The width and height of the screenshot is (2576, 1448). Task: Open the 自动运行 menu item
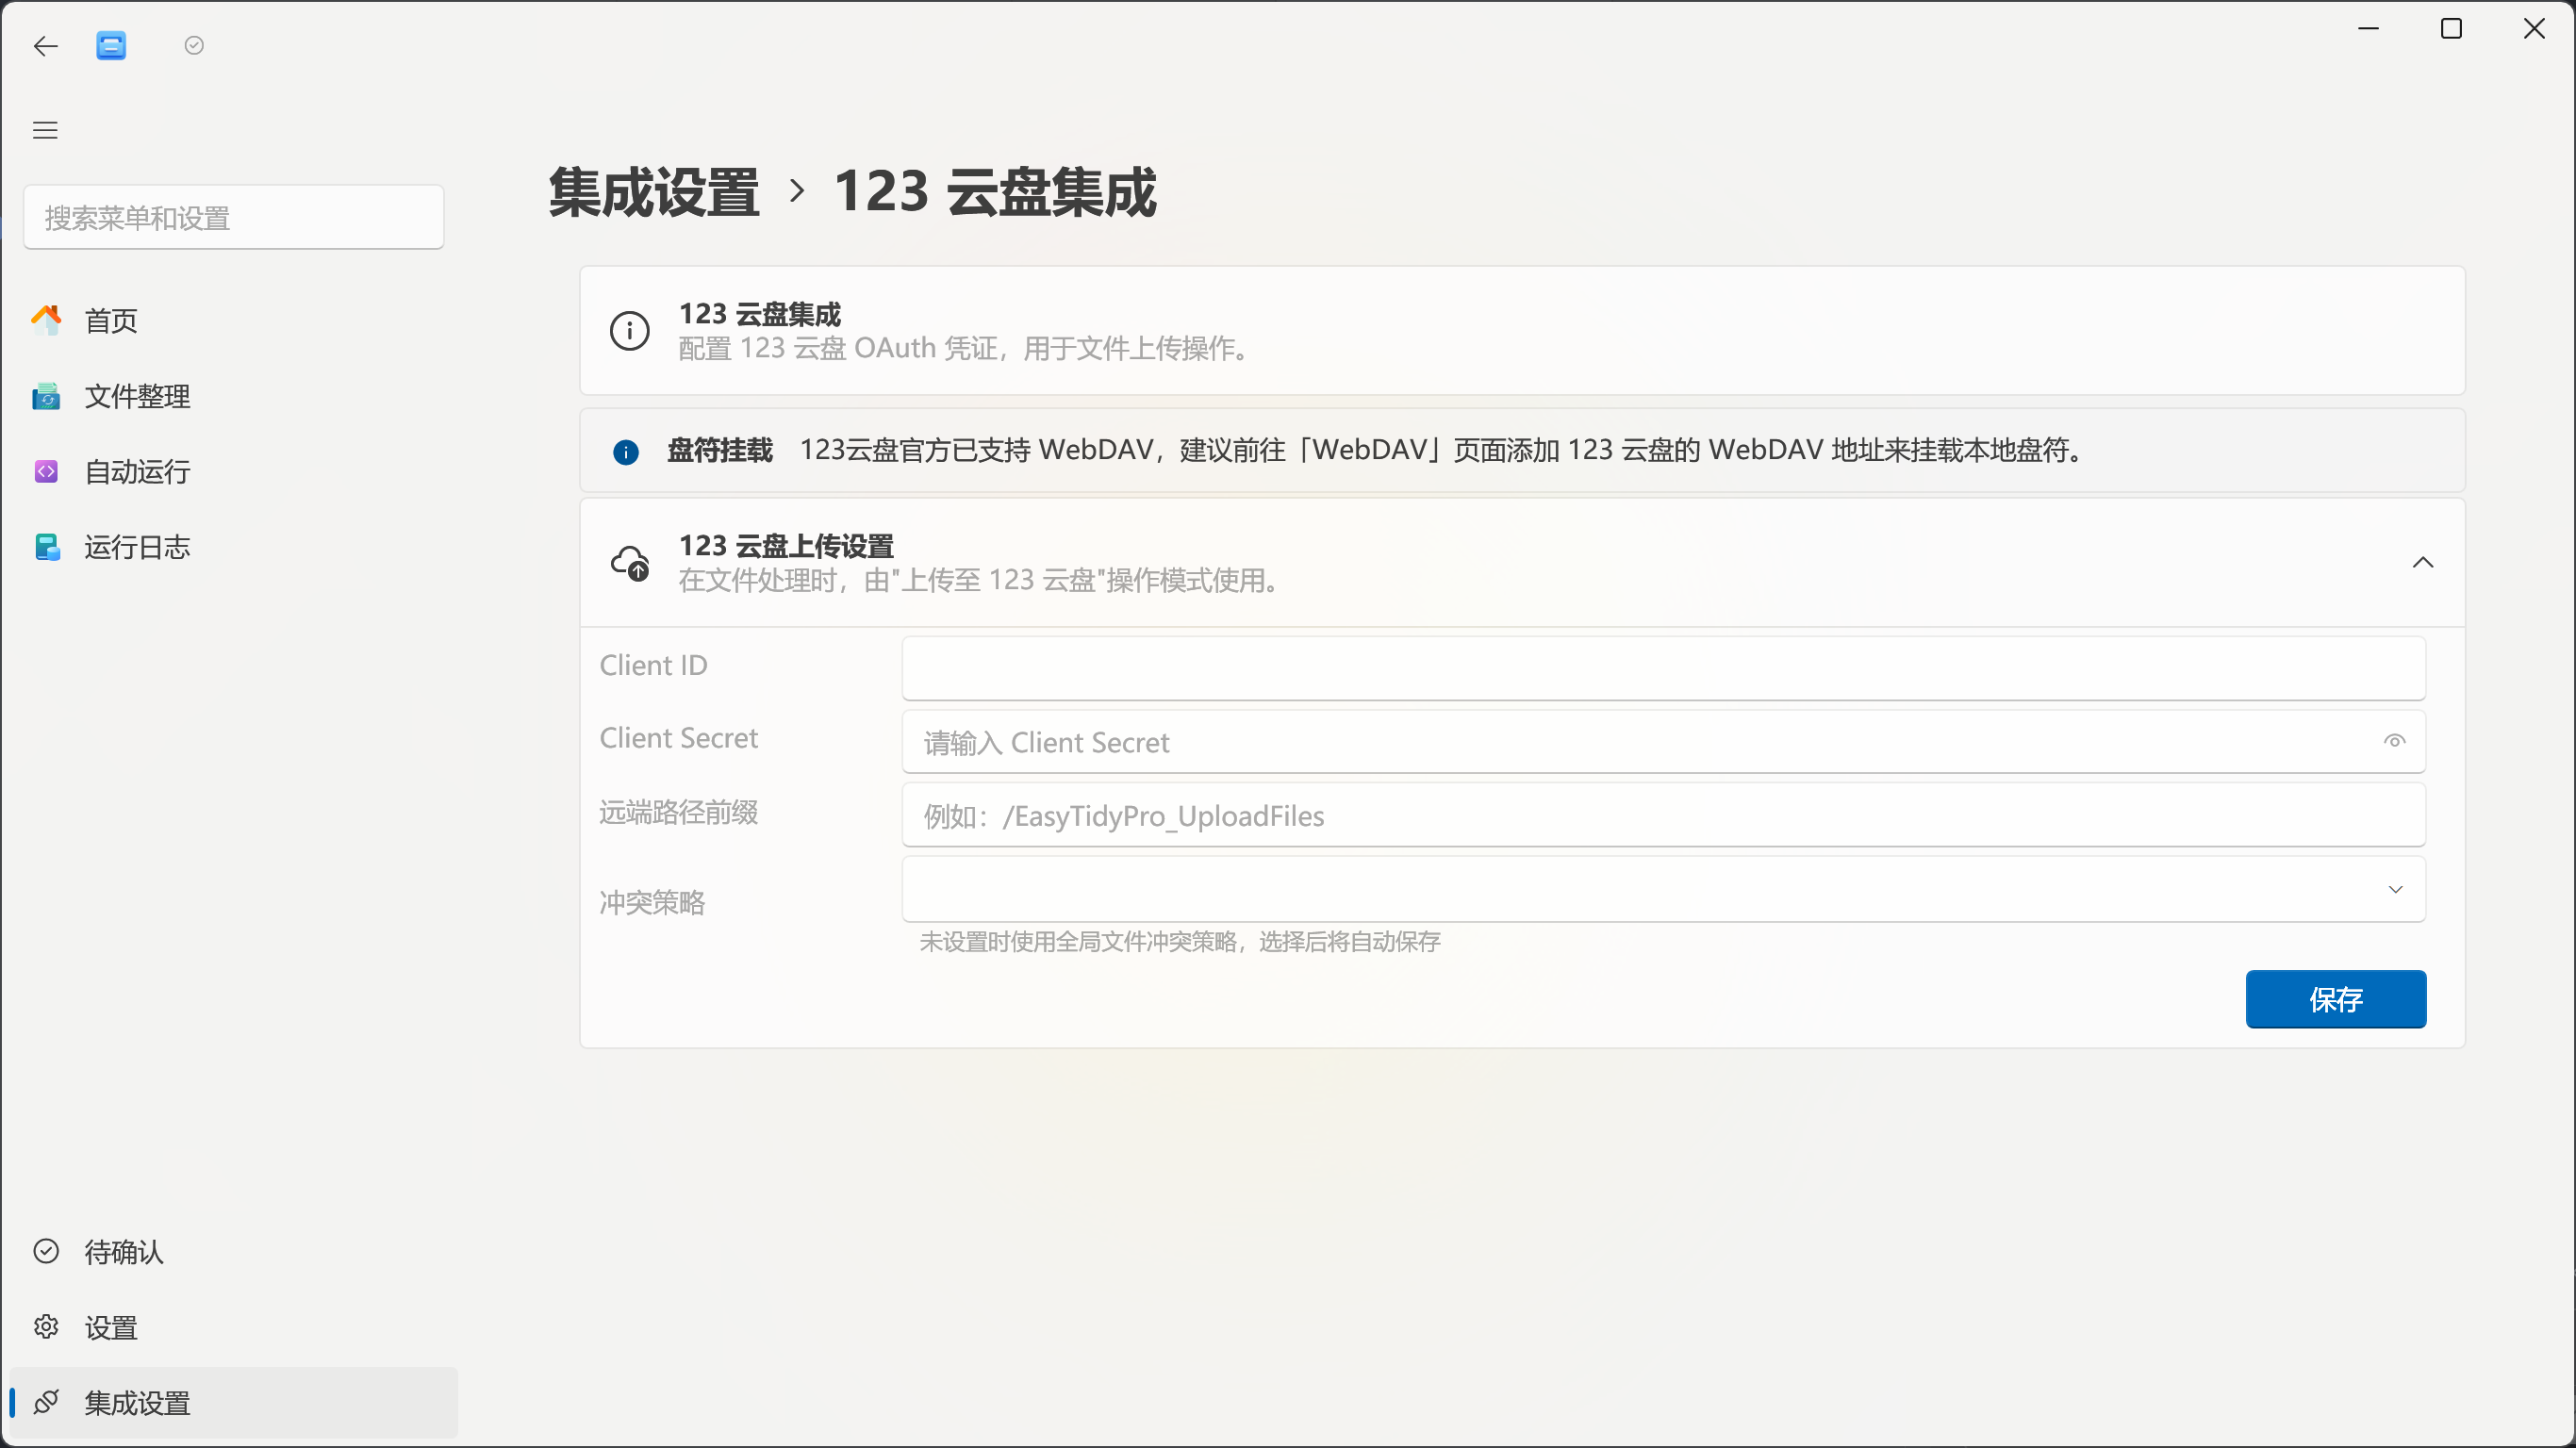[x=234, y=471]
